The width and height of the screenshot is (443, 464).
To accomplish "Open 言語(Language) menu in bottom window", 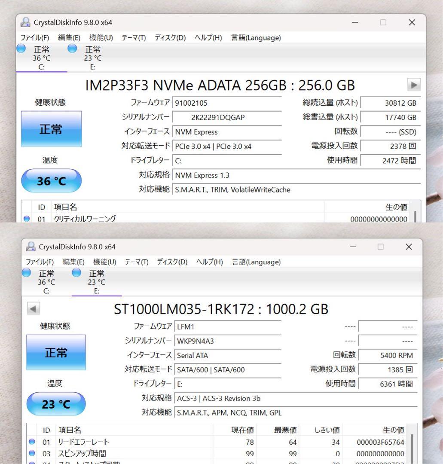I will click(256, 262).
